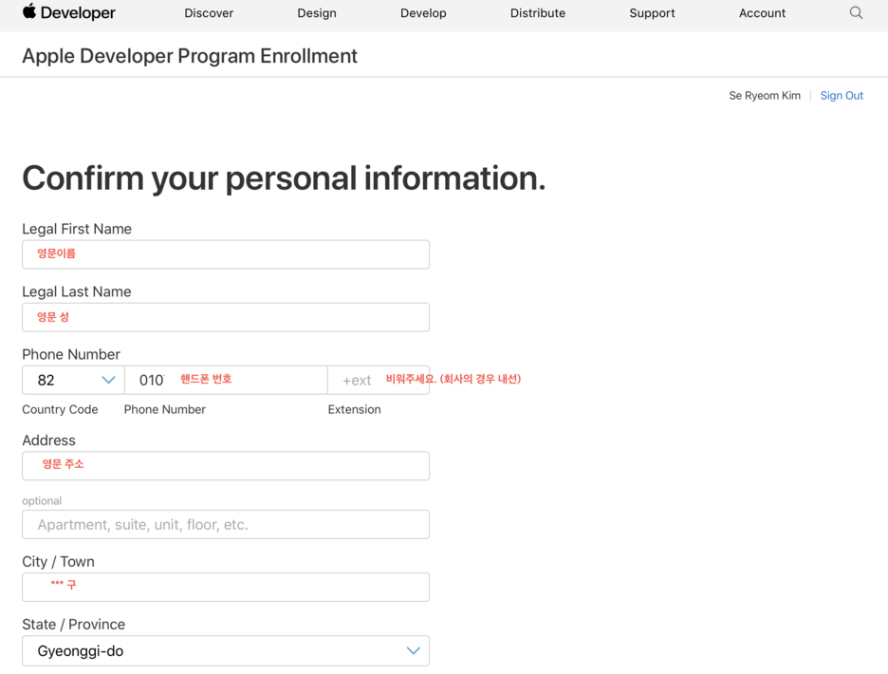Open the Discover menu
Image resolution: width=888 pixels, height=674 pixels.
209,13
